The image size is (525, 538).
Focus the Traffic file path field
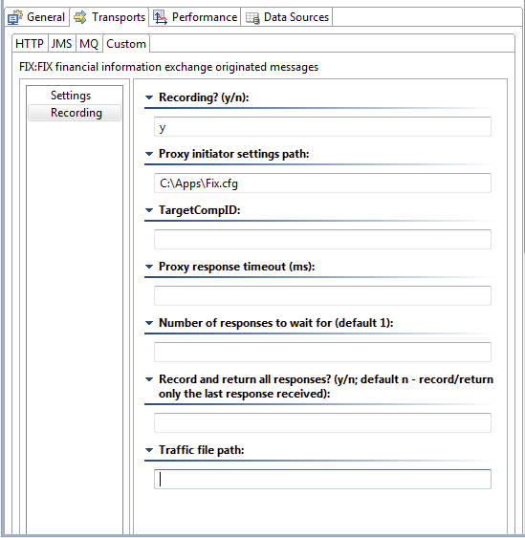[322, 479]
